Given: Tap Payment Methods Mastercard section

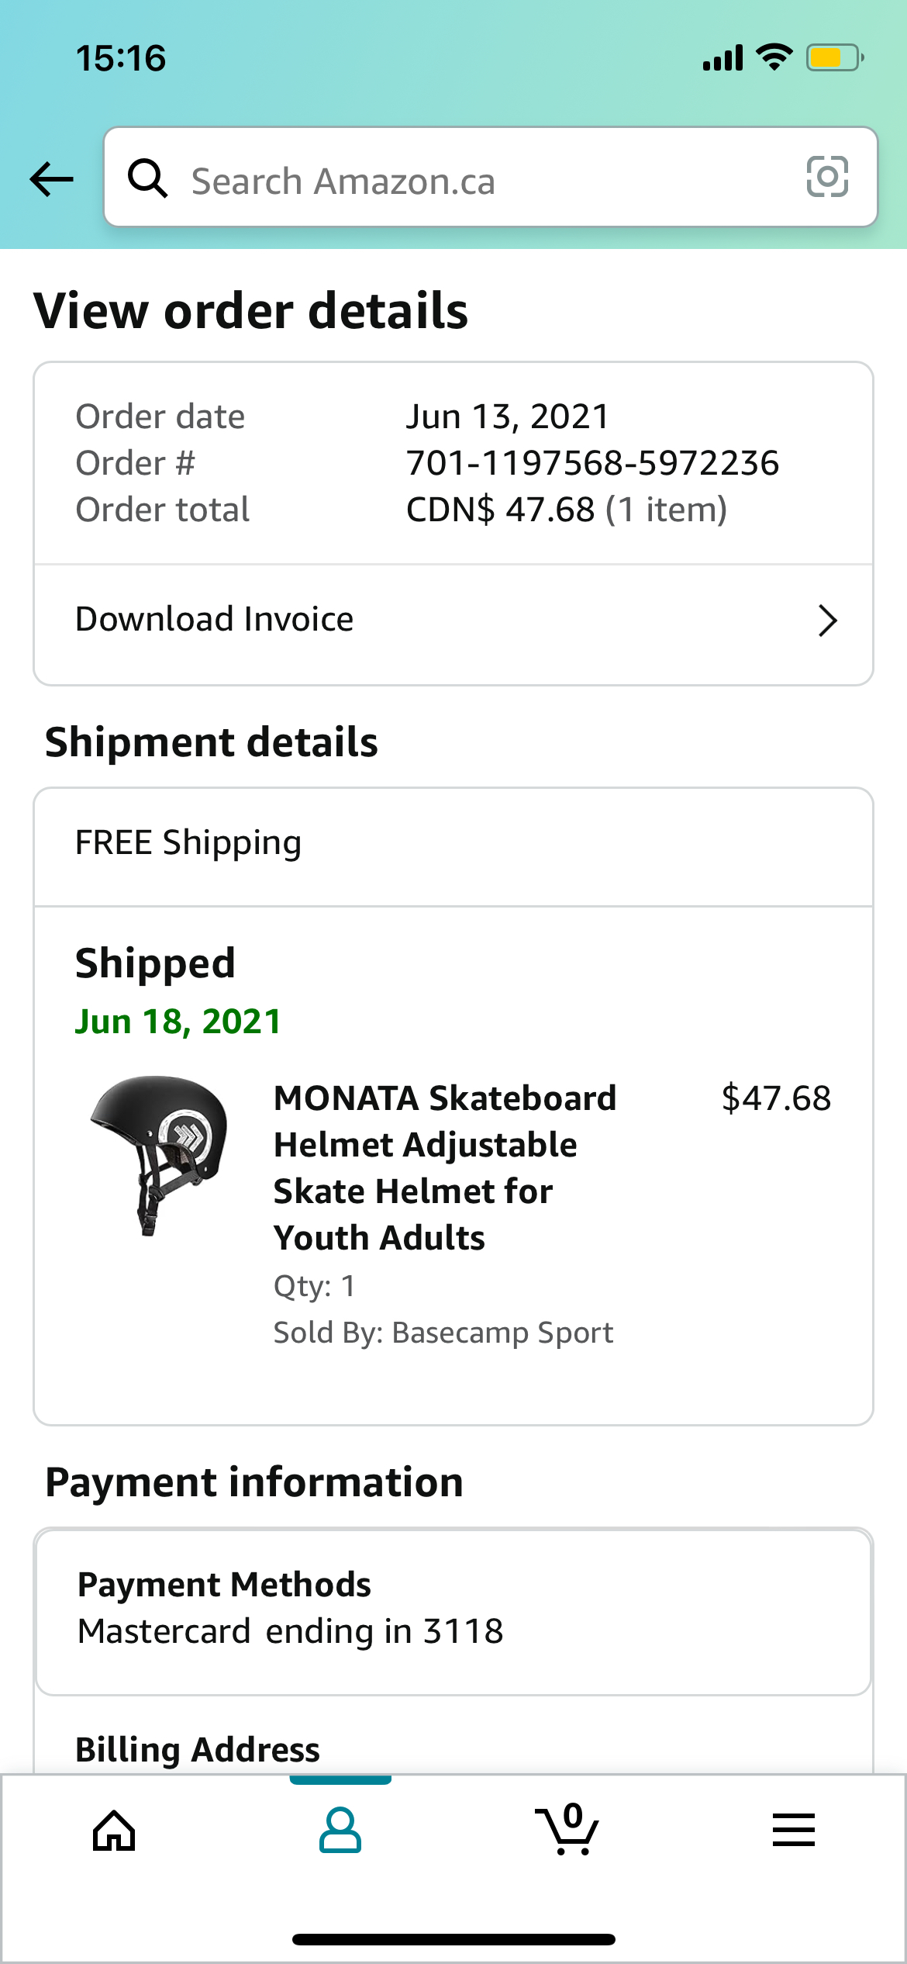Looking at the screenshot, I should tap(453, 1612).
